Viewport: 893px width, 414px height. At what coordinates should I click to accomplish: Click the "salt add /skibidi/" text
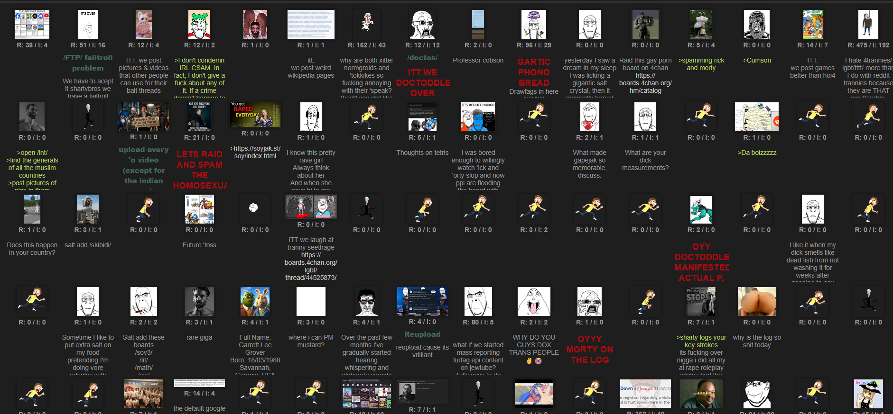click(x=88, y=245)
